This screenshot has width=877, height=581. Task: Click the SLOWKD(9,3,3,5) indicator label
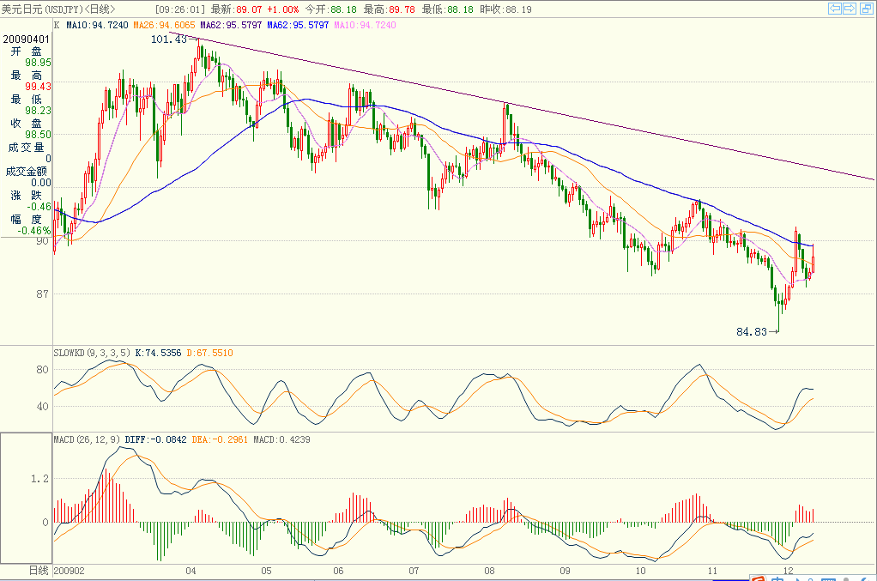(92, 353)
